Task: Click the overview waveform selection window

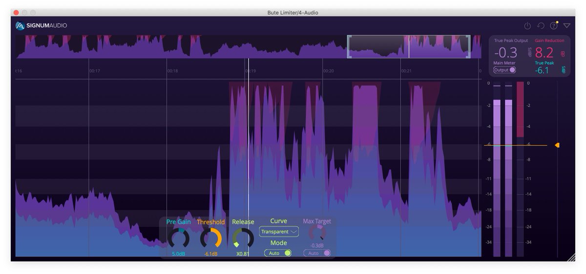Action: 409,46
